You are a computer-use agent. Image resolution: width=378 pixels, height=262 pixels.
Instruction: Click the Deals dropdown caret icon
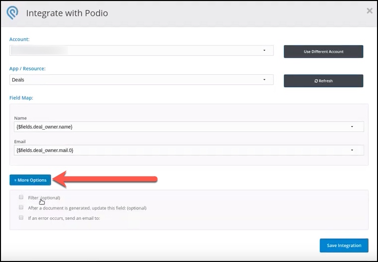(x=264, y=79)
